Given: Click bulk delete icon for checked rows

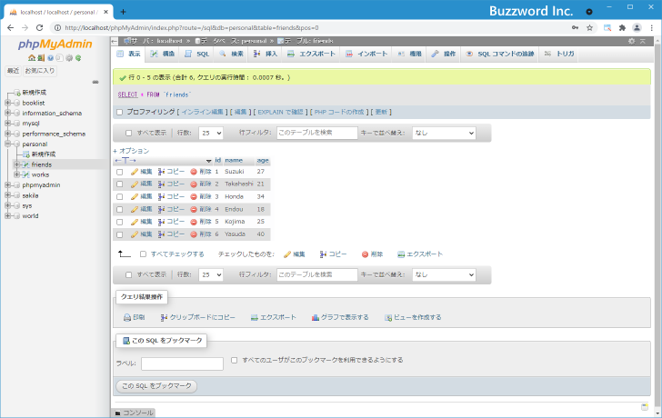Looking at the screenshot, I should point(366,254).
